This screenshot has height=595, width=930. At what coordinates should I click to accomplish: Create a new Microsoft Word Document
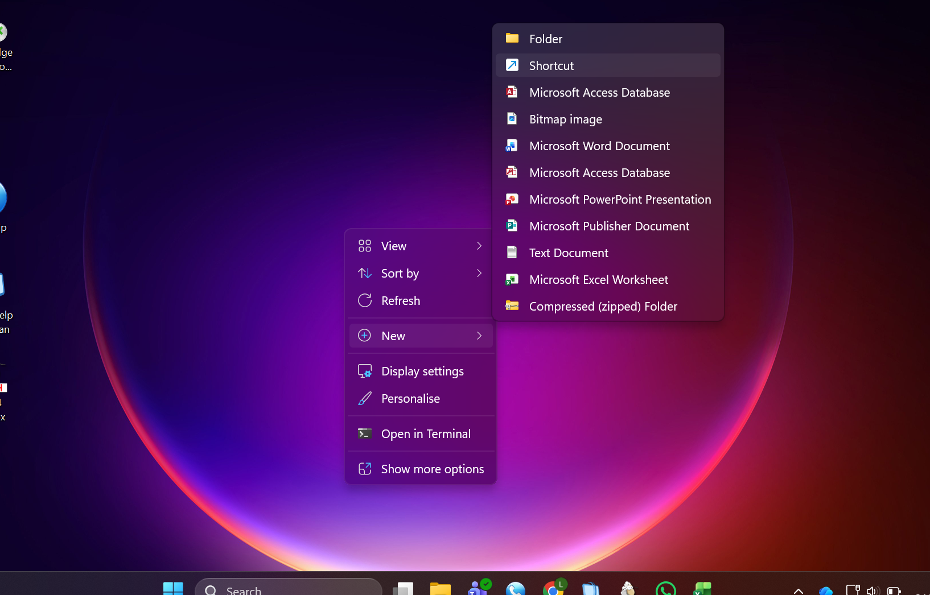tap(599, 146)
